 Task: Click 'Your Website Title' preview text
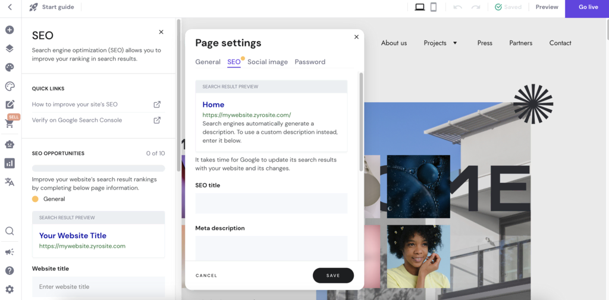pos(73,236)
